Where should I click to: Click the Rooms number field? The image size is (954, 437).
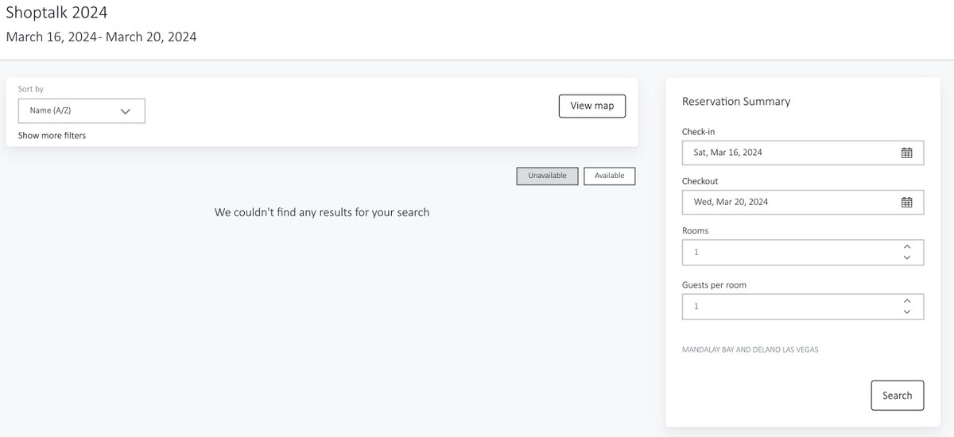(x=803, y=252)
